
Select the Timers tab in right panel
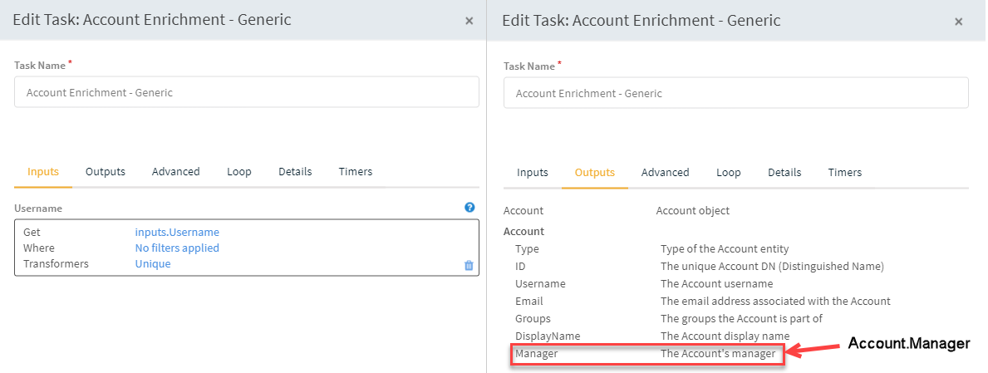coord(845,173)
